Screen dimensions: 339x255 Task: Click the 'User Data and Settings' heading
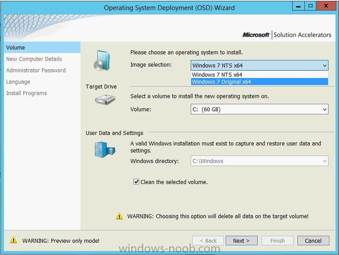[114, 133]
